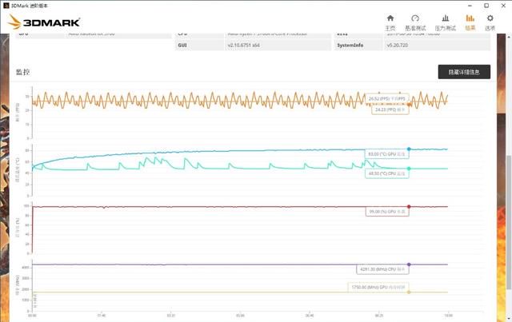Click the 48.50 (°C) CPU tooltip label
This screenshot has height=322, width=512.
click(x=386, y=173)
